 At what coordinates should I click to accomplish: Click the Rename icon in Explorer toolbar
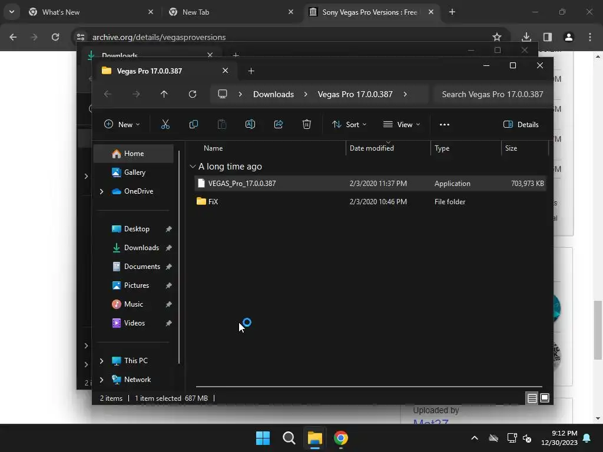click(250, 124)
